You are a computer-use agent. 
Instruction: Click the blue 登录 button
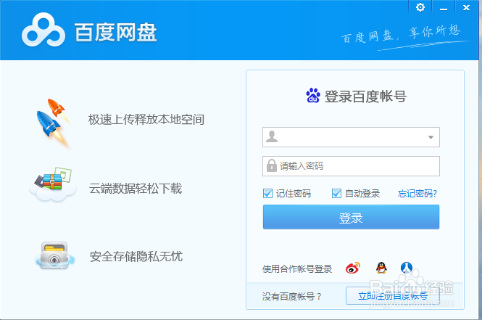coord(351,217)
